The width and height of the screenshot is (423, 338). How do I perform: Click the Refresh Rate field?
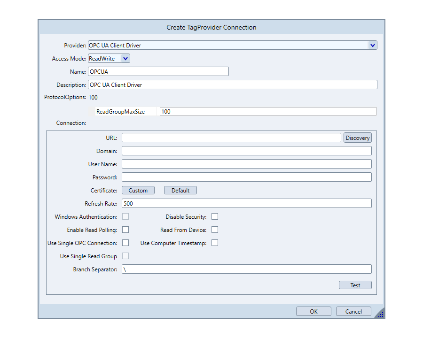(246, 204)
